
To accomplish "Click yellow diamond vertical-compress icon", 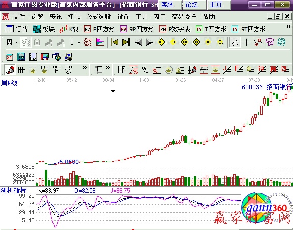I will (x=208, y=42).
